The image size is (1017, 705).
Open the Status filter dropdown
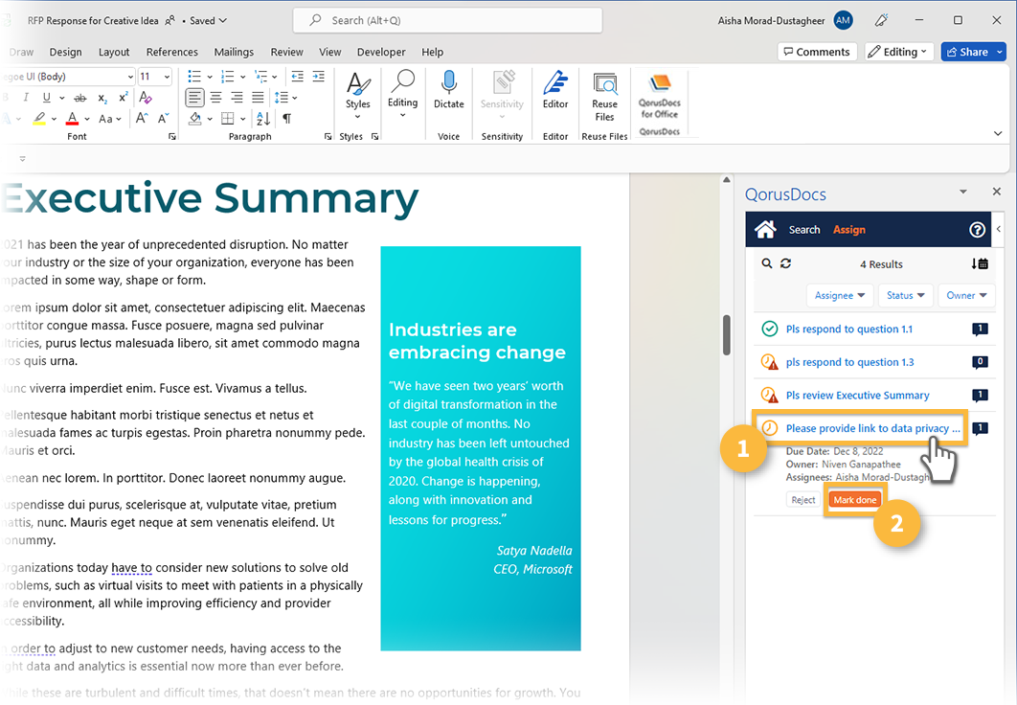click(906, 295)
